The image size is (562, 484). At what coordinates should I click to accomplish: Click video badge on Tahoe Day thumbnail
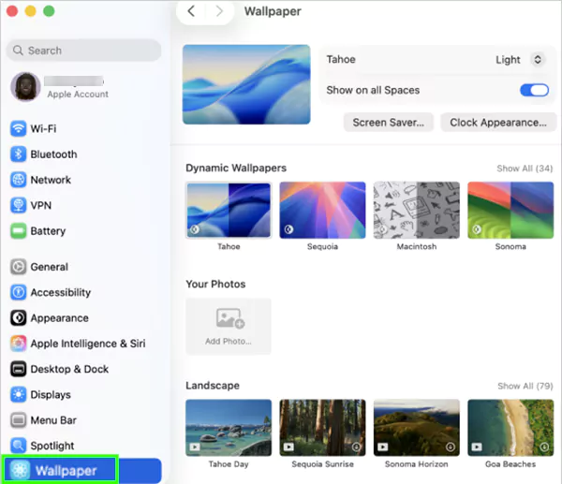tap(195, 447)
